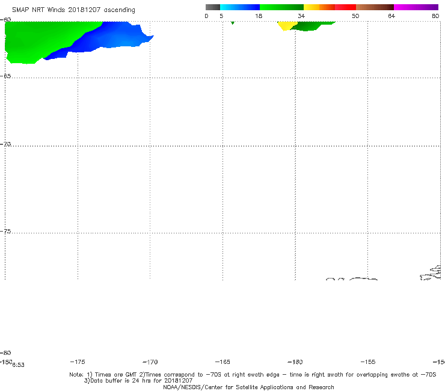Click the color bar label '34'
445x391 pixels.
pos(301,16)
